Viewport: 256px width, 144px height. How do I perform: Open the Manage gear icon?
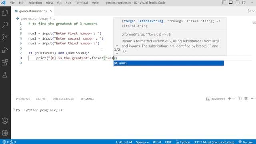point(5,133)
